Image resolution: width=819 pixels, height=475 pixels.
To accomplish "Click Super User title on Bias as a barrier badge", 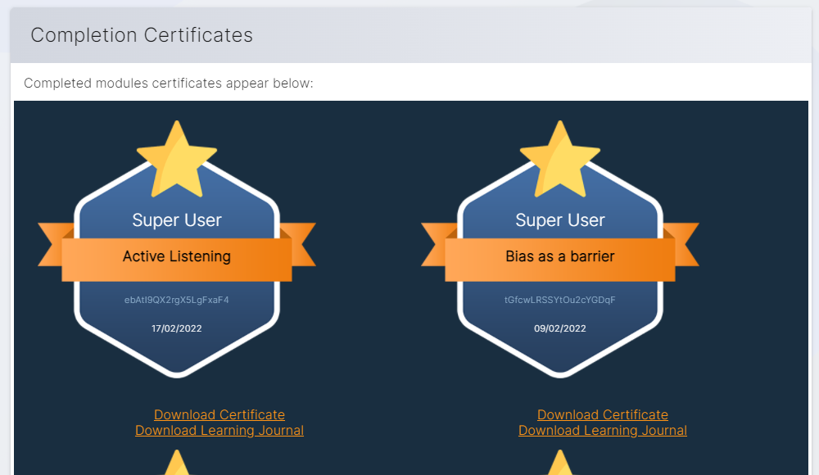I will tap(560, 220).
